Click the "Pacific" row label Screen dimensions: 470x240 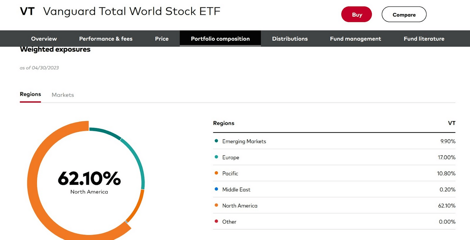tap(230, 174)
